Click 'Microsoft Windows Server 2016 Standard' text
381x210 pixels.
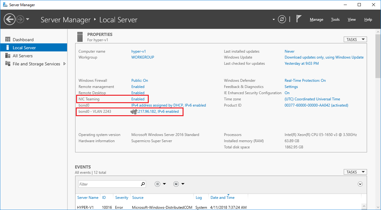(165, 135)
